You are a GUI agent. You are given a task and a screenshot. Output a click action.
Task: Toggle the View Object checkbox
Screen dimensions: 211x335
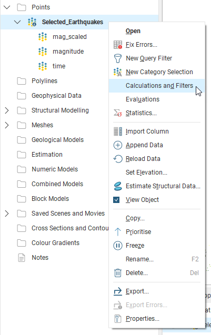click(116, 200)
